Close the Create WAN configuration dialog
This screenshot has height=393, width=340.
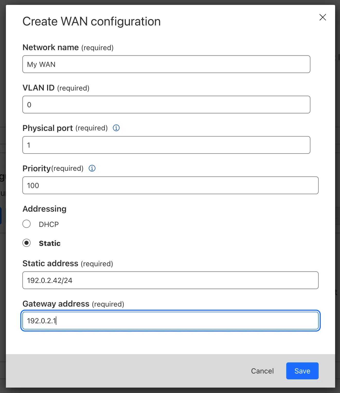(323, 17)
